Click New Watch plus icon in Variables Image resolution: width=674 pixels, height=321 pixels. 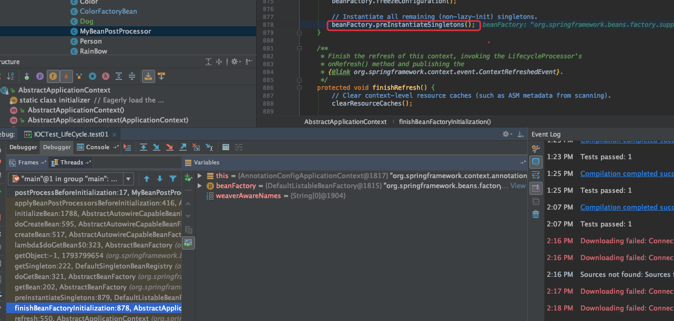pos(188,178)
